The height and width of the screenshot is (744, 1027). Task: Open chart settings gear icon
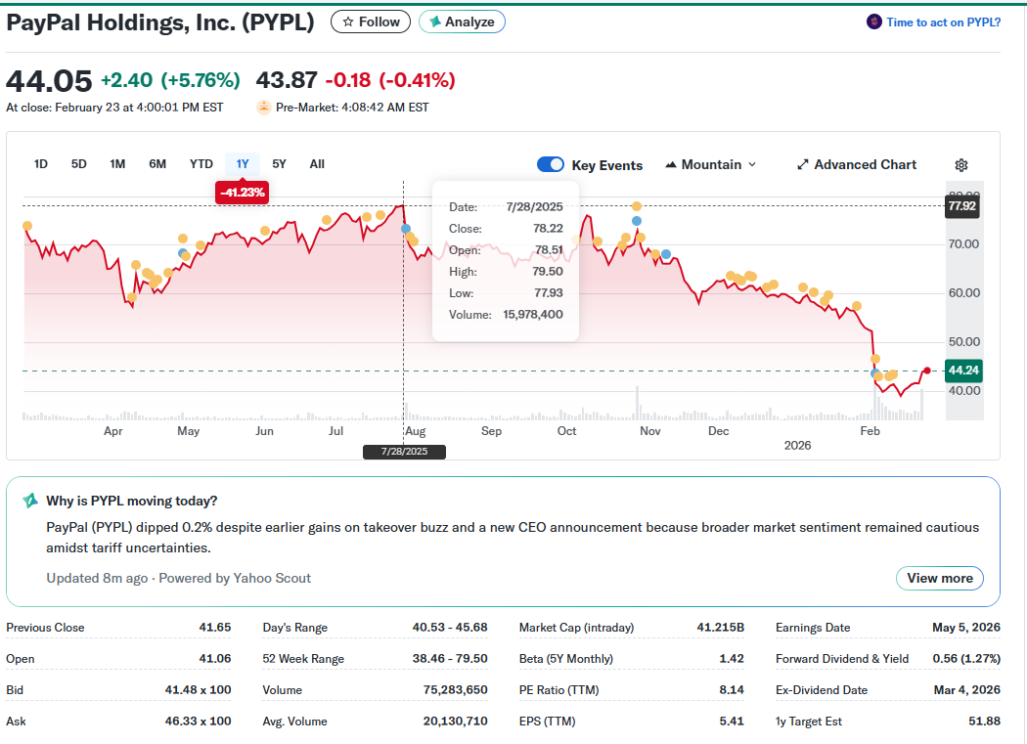960,165
